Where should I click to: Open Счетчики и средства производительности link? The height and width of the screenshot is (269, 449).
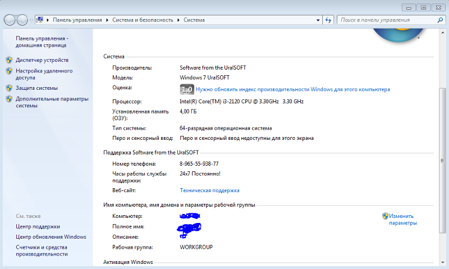[42, 250]
